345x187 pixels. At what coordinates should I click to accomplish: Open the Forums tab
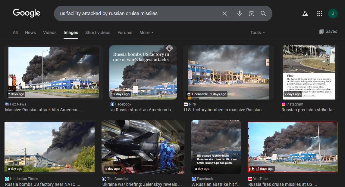click(x=125, y=32)
